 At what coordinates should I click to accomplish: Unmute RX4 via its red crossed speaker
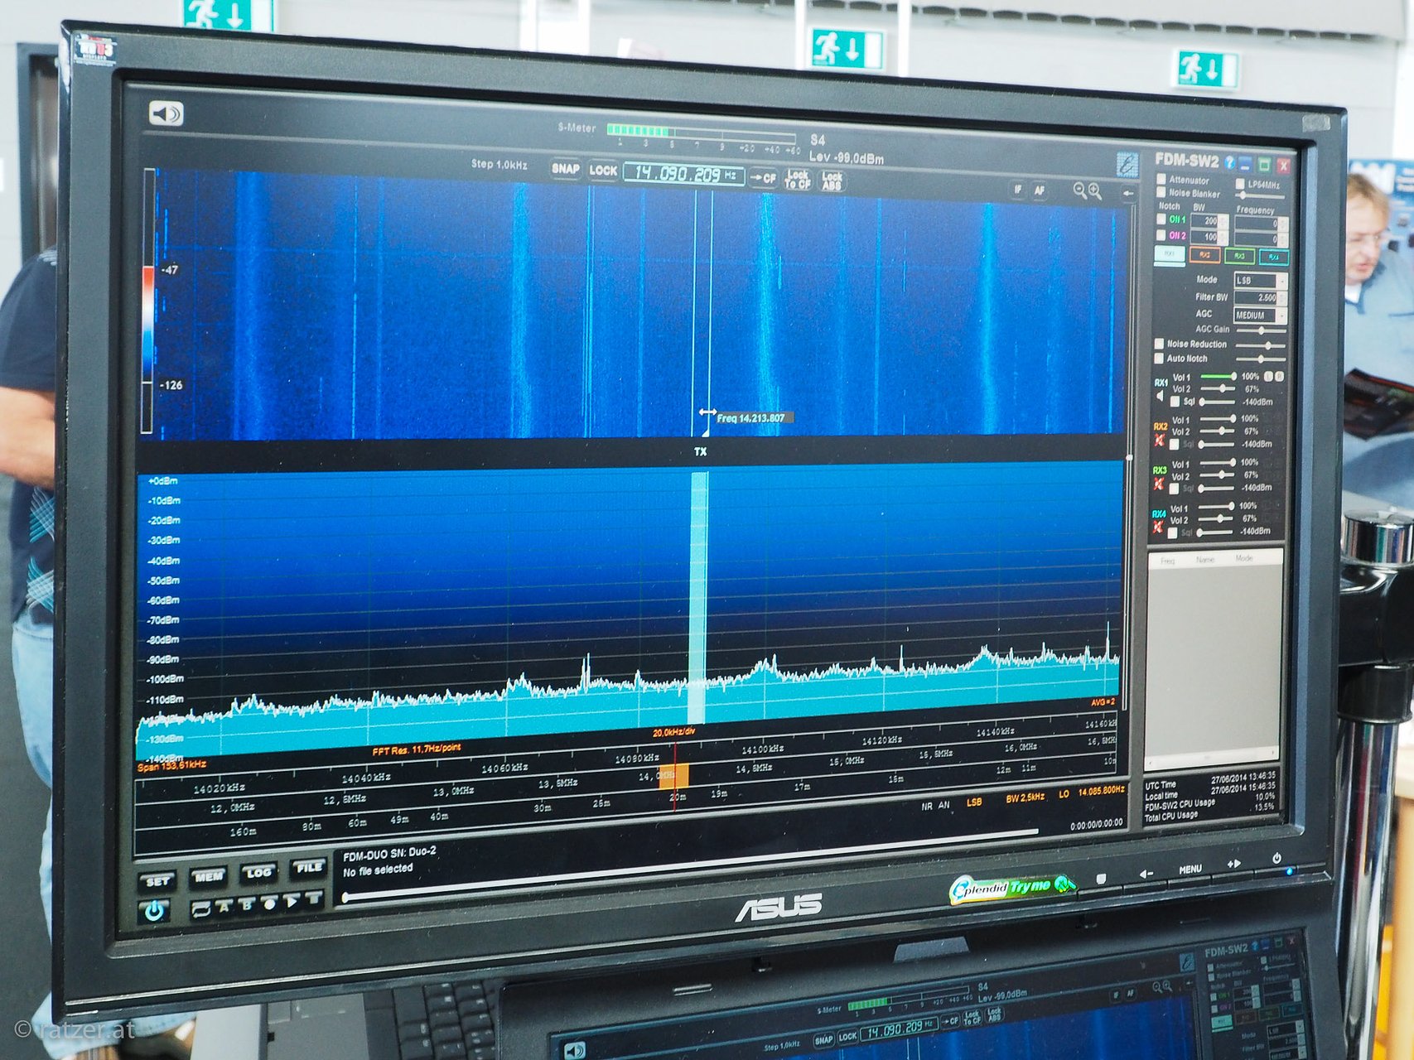click(x=1158, y=527)
